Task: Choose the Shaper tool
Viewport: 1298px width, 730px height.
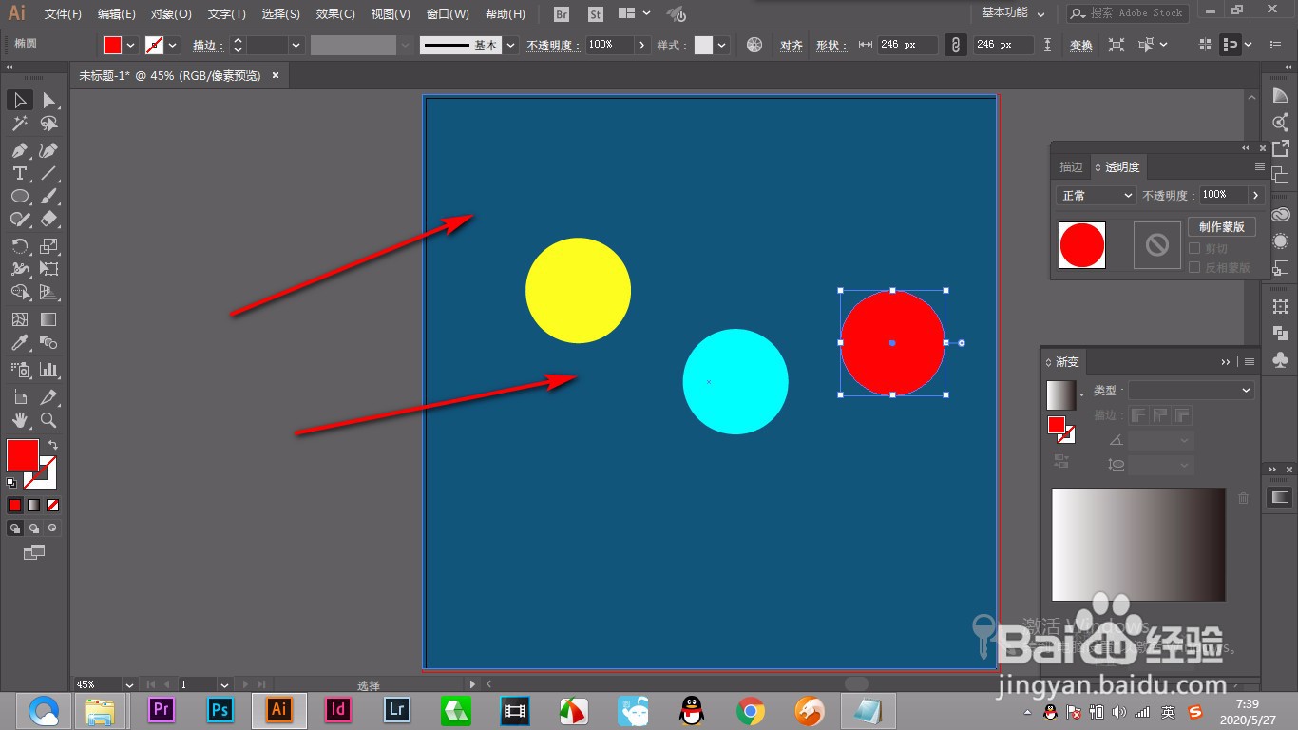Action: (20, 219)
